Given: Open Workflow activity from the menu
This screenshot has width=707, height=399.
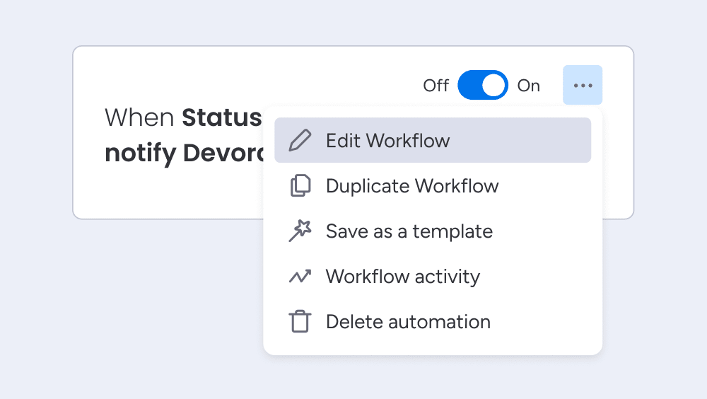Looking at the screenshot, I should click(x=433, y=276).
